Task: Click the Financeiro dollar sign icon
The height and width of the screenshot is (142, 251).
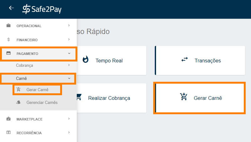Action: (x=8, y=39)
